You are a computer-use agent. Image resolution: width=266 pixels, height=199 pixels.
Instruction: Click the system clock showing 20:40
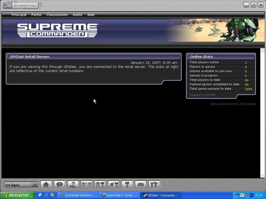[259, 195]
